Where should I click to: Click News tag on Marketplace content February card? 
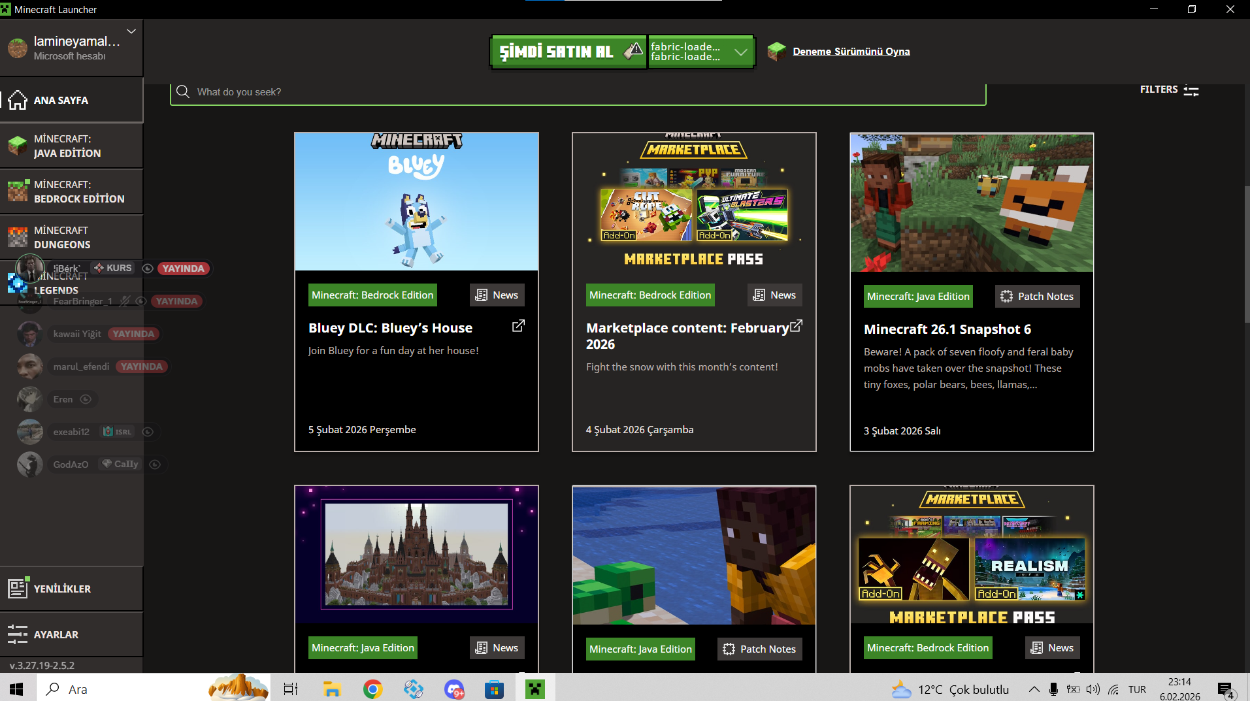coord(775,295)
